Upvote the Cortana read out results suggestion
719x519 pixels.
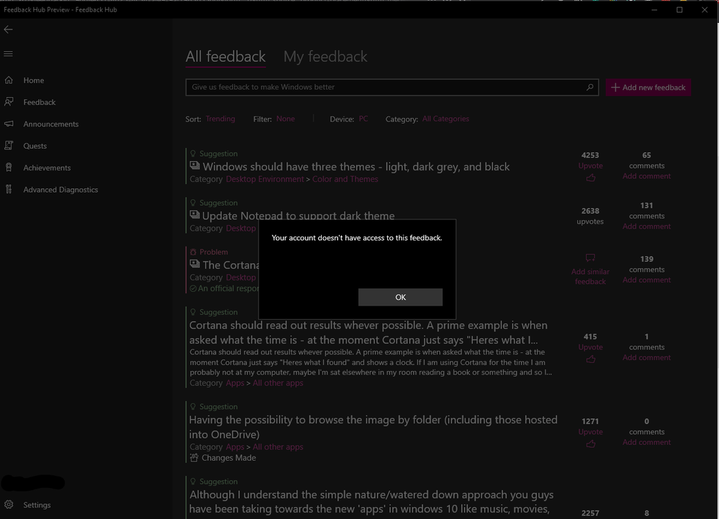pyautogui.click(x=590, y=346)
